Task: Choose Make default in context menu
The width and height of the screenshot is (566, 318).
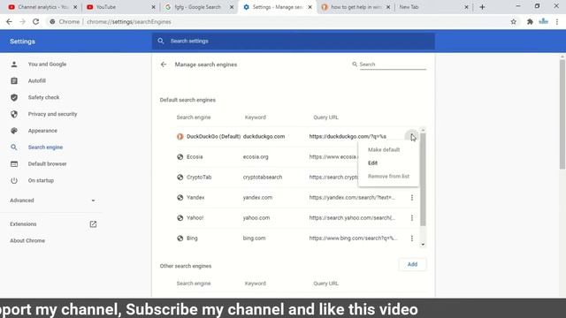Action: tap(388, 149)
